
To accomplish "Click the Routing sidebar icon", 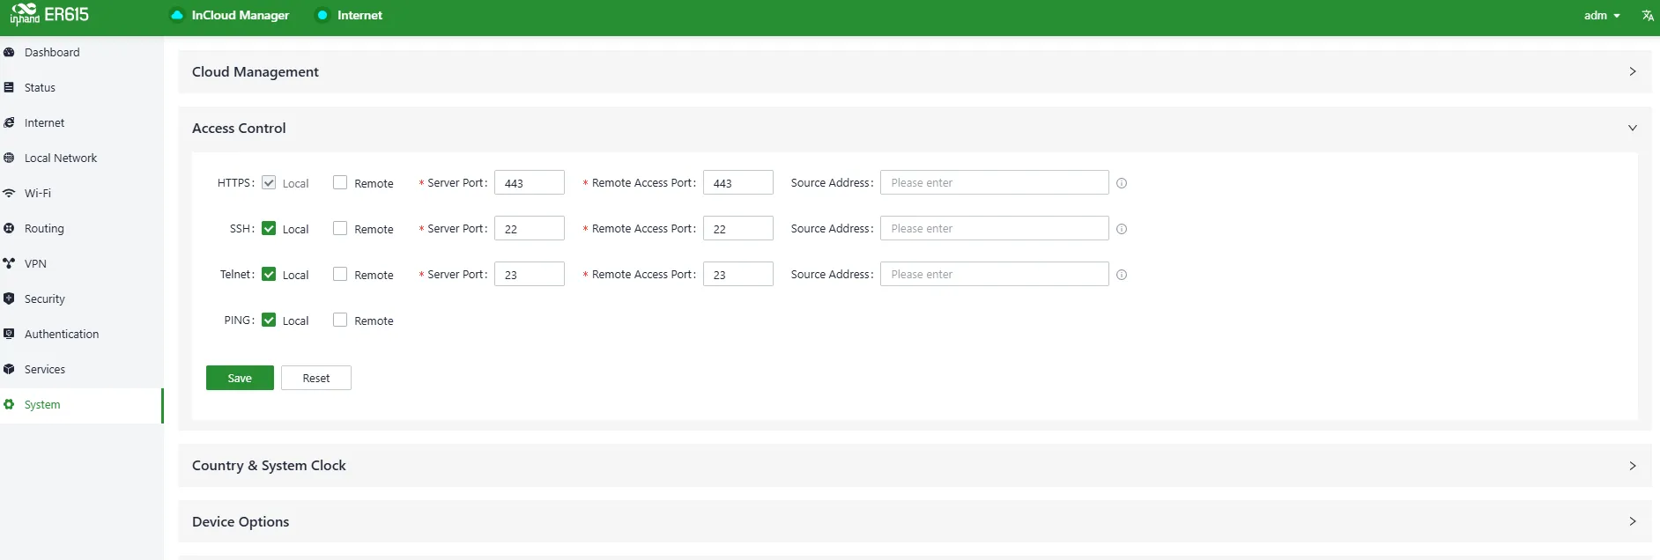I will tap(9, 228).
